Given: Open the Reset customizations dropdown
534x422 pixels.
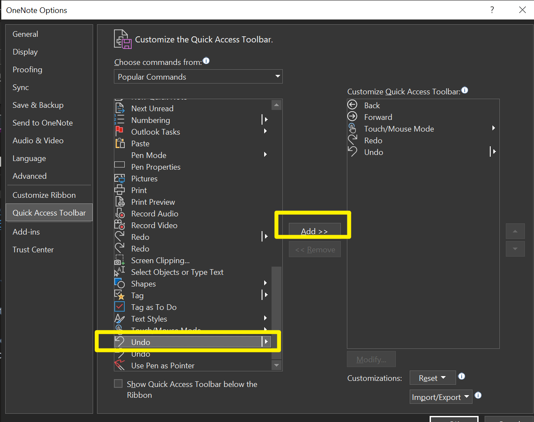Looking at the screenshot, I should pyautogui.click(x=433, y=378).
